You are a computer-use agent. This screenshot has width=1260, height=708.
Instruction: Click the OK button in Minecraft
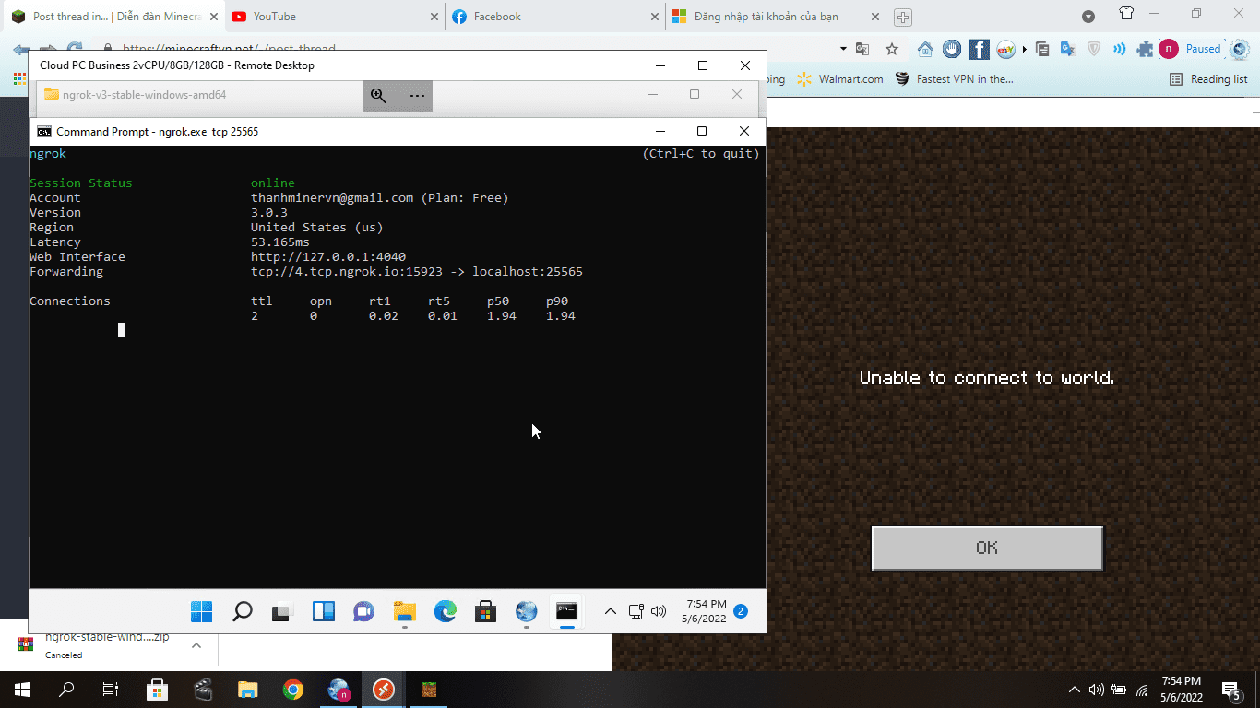(987, 548)
